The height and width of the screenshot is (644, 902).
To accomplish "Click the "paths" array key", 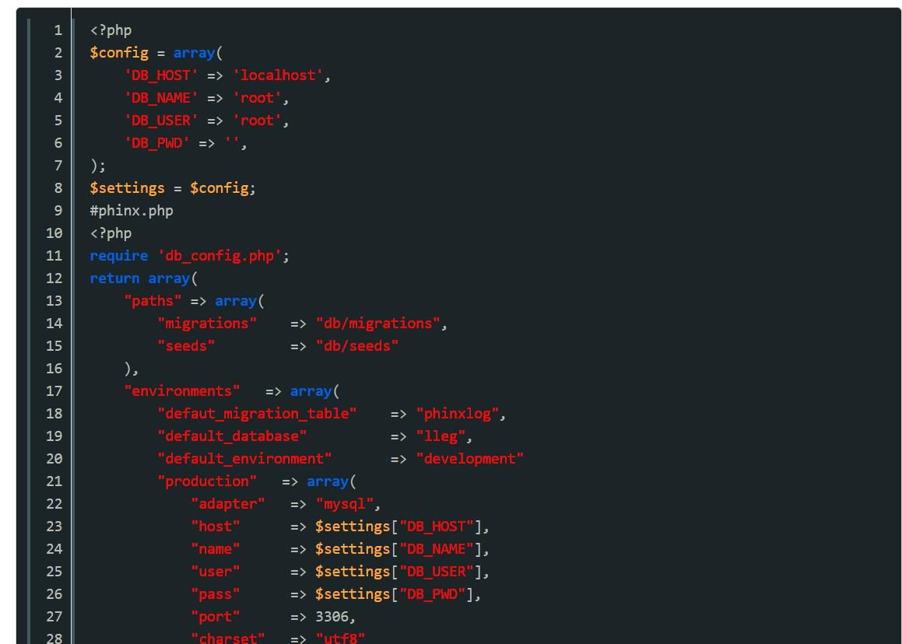I will click(x=153, y=301).
